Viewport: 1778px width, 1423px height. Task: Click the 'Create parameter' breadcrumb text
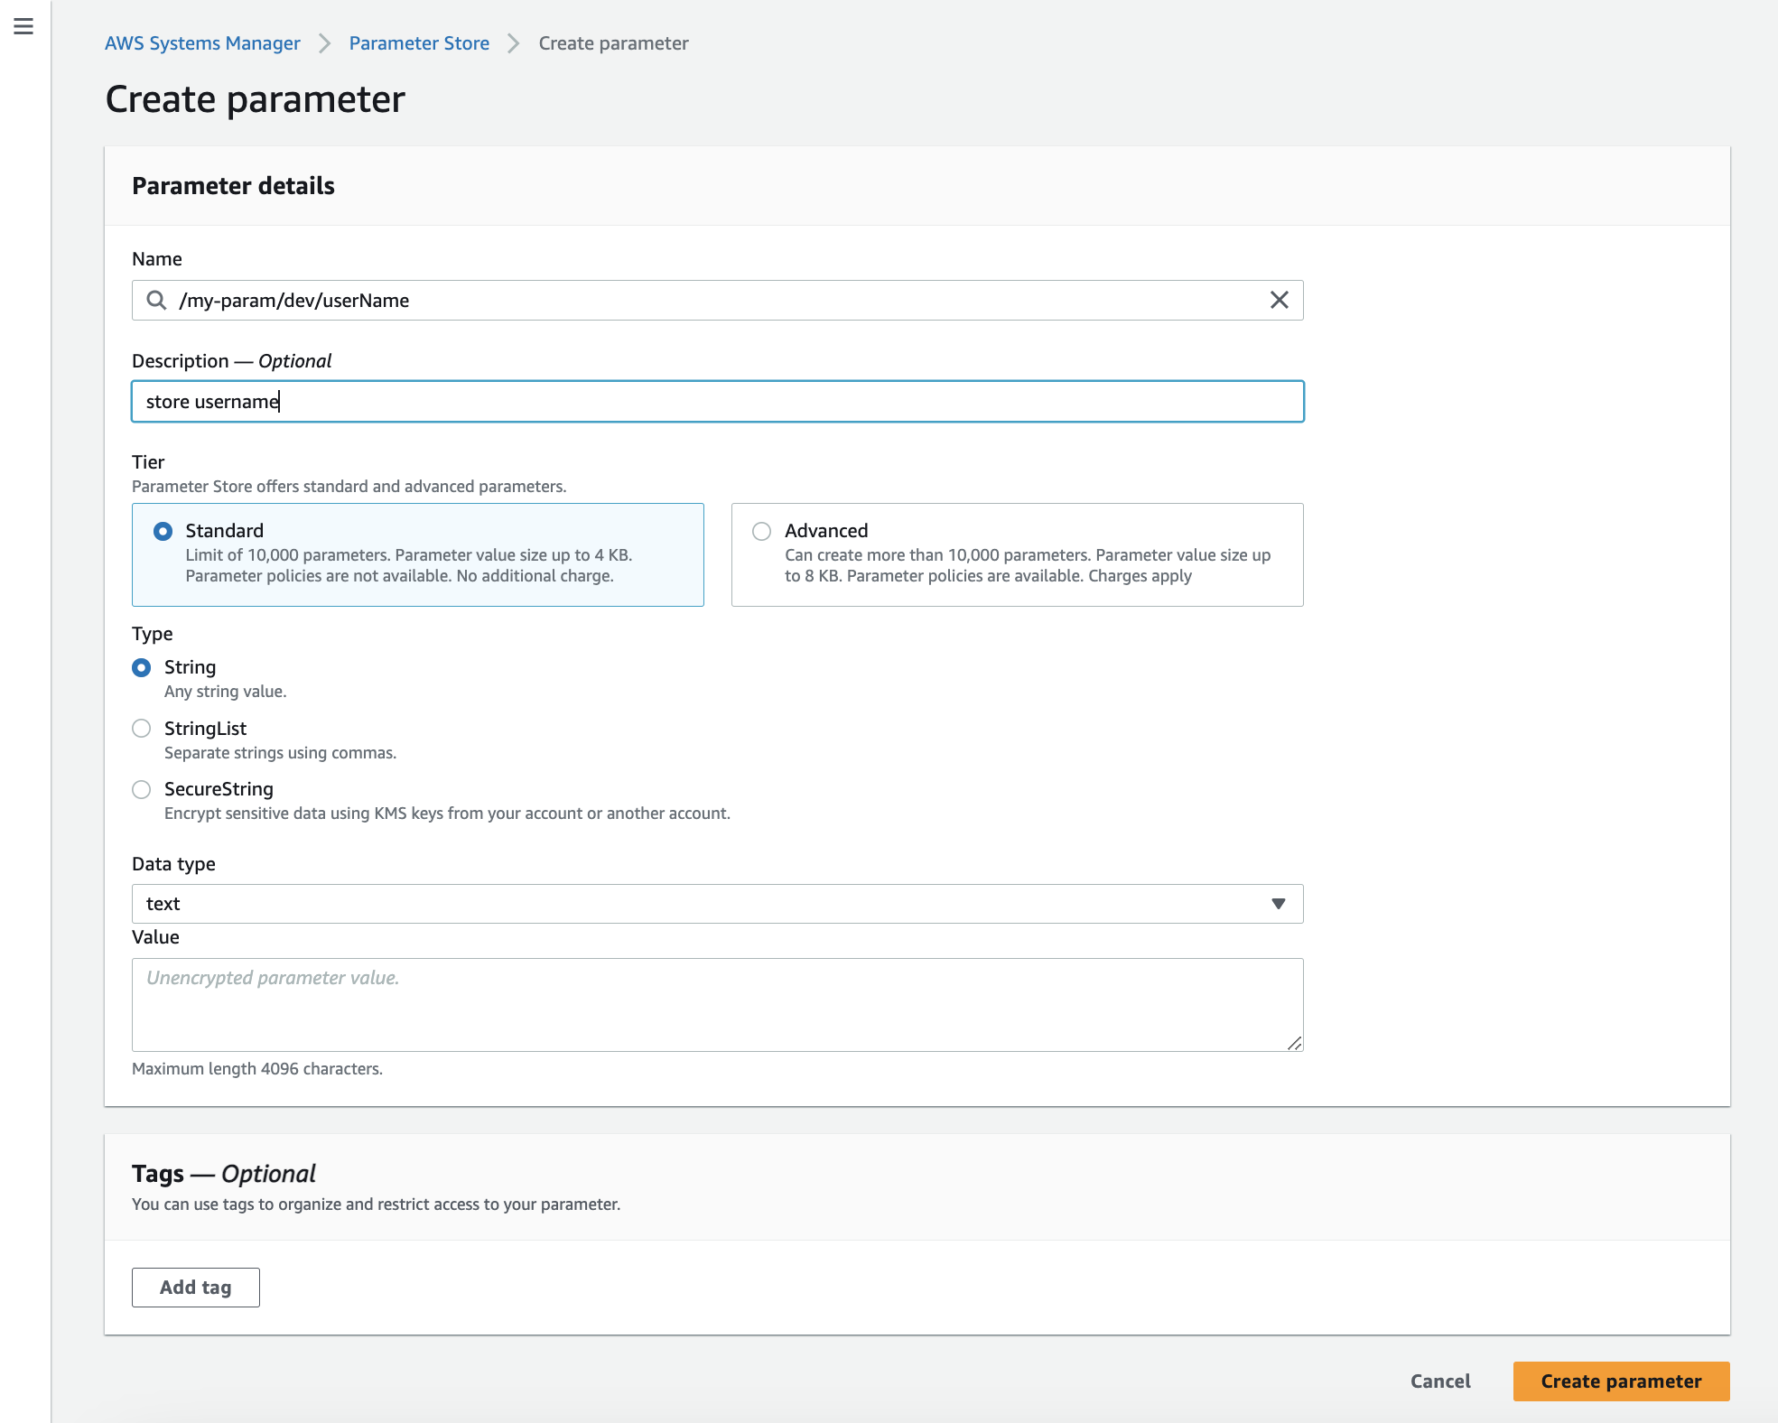613,43
